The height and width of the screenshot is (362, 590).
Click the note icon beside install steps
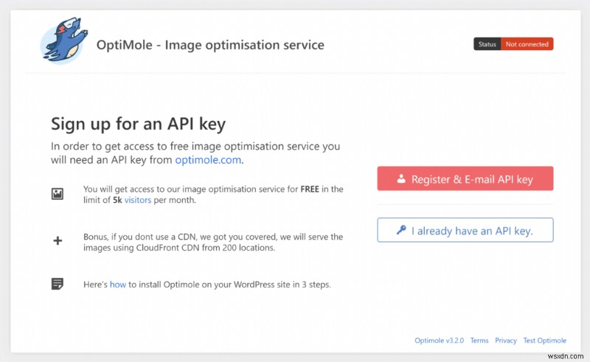point(58,283)
